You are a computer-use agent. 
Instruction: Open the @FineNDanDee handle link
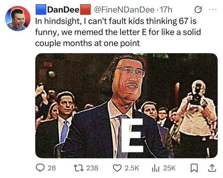tap(124, 10)
